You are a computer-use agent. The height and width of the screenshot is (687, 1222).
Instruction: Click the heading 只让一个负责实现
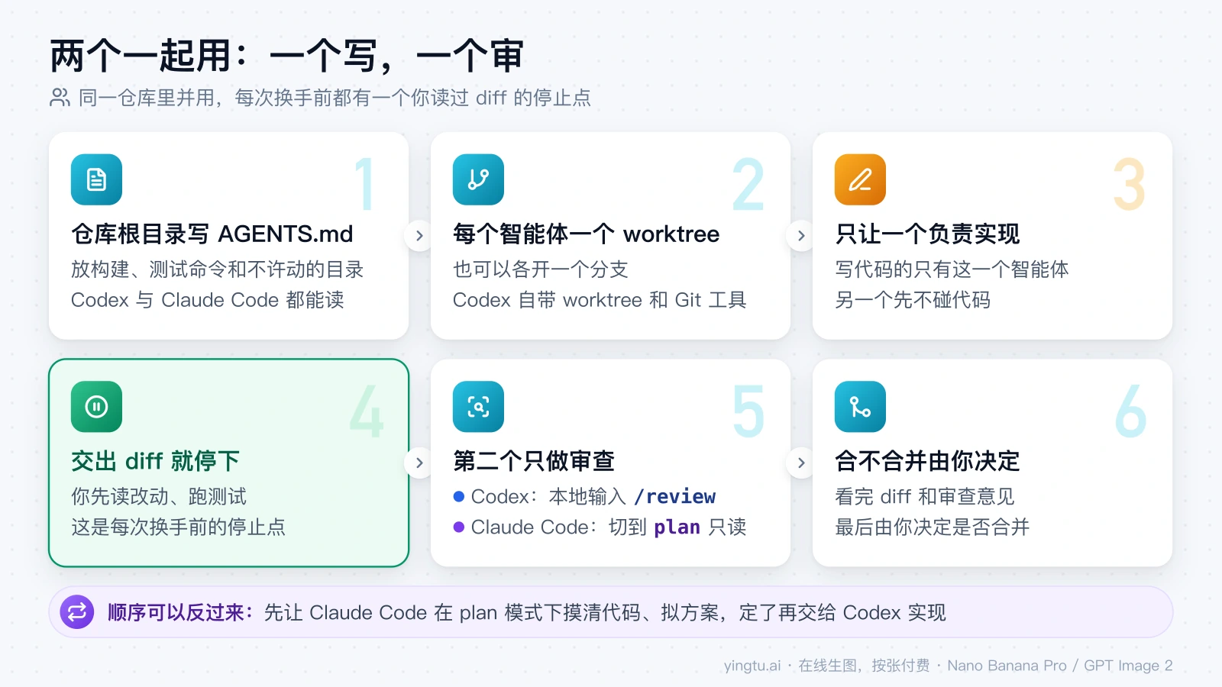click(927, 234)
